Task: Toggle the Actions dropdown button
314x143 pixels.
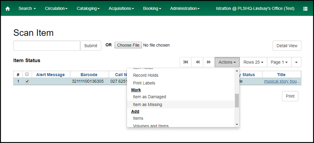Action: [227, 62]
